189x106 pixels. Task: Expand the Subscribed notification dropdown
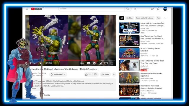[58, 74]
